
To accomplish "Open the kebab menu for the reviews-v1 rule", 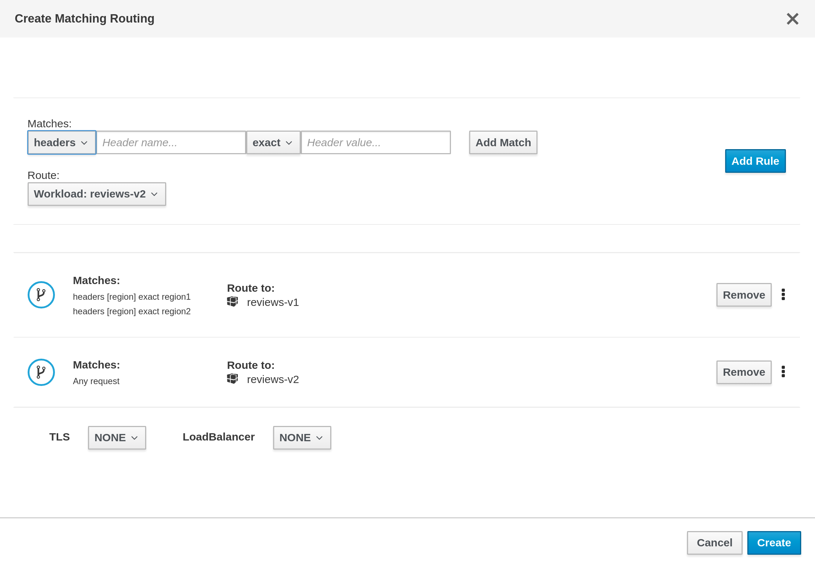I will (783, 294).
